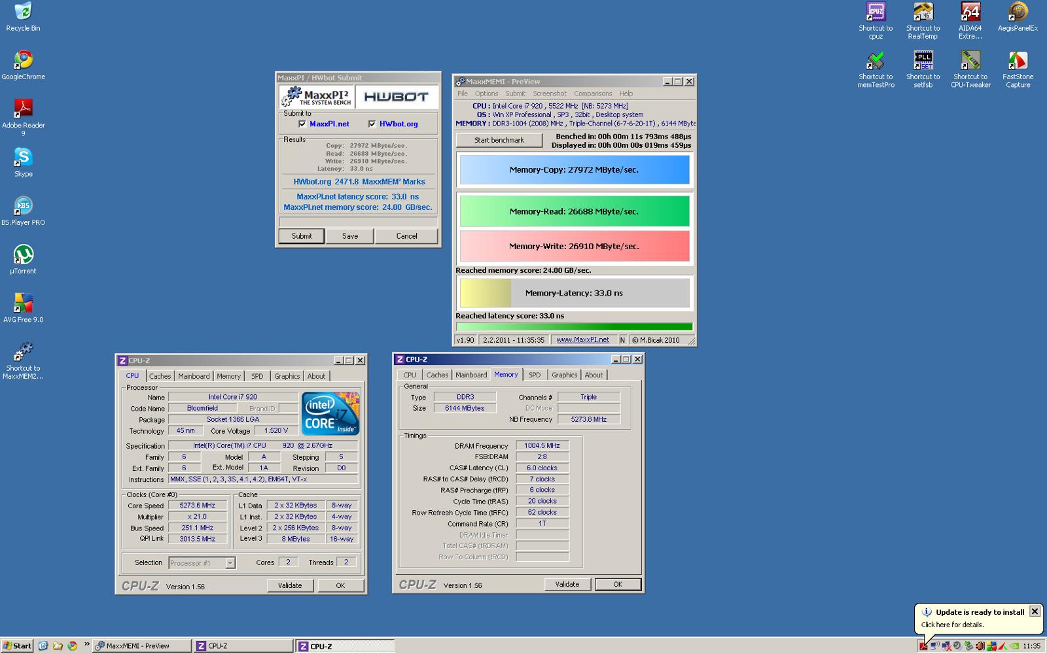
Task: Click the Intel Core i7 logo in CPU-Z
Action: tap(330, 413)
